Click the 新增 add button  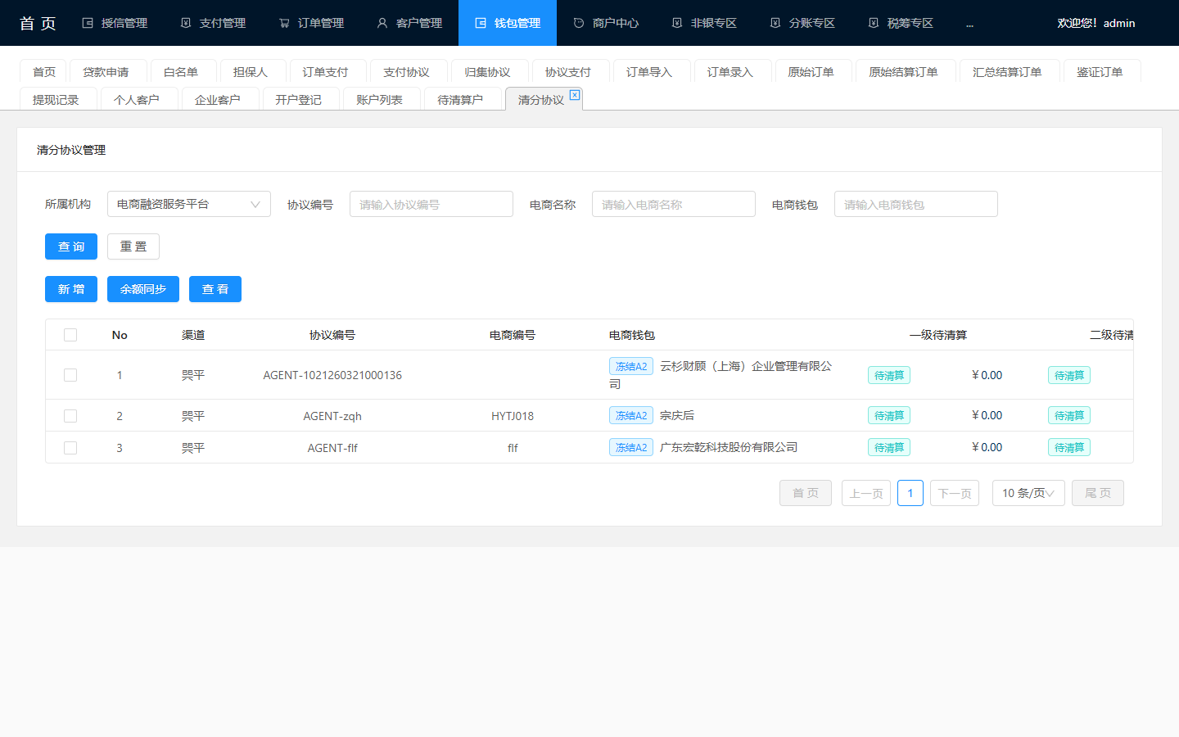coord(71,289)
